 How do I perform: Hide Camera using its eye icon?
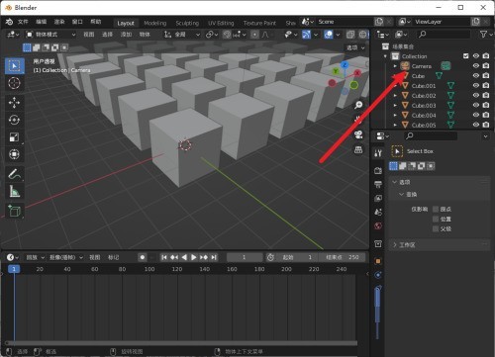(x=476, y=66)
